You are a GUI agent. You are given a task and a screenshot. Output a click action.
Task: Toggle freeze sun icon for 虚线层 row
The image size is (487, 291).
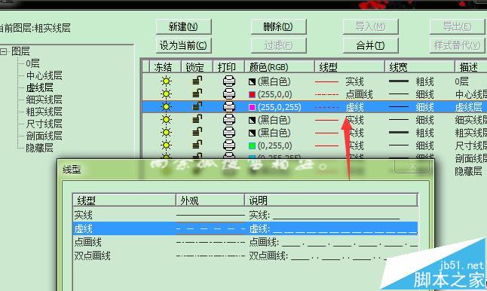[166, 107]
